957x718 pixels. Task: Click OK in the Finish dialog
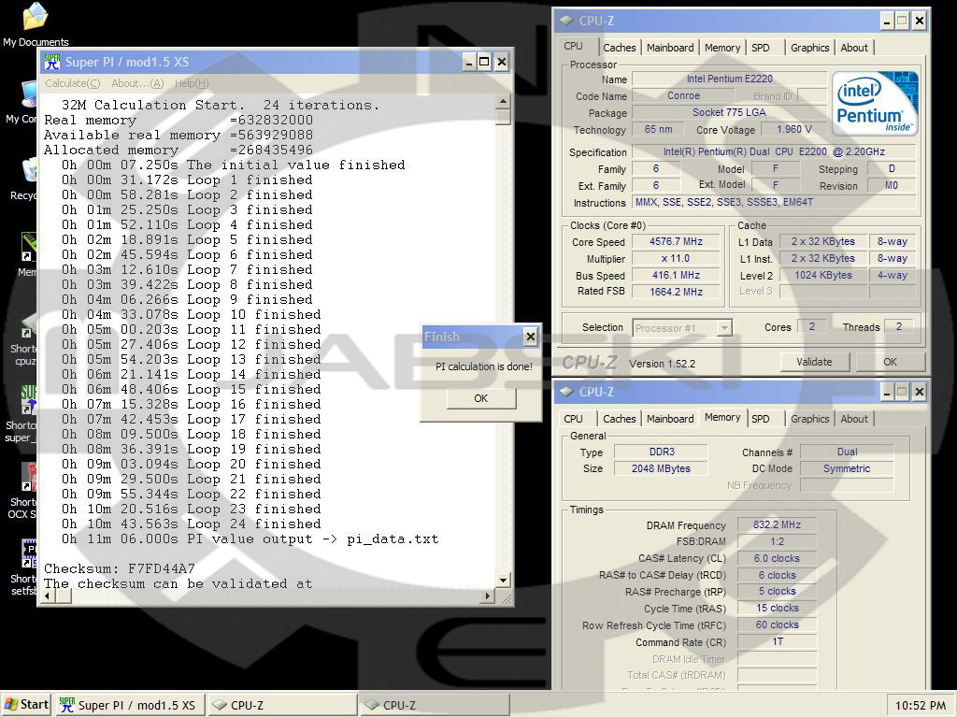point(481,398)
